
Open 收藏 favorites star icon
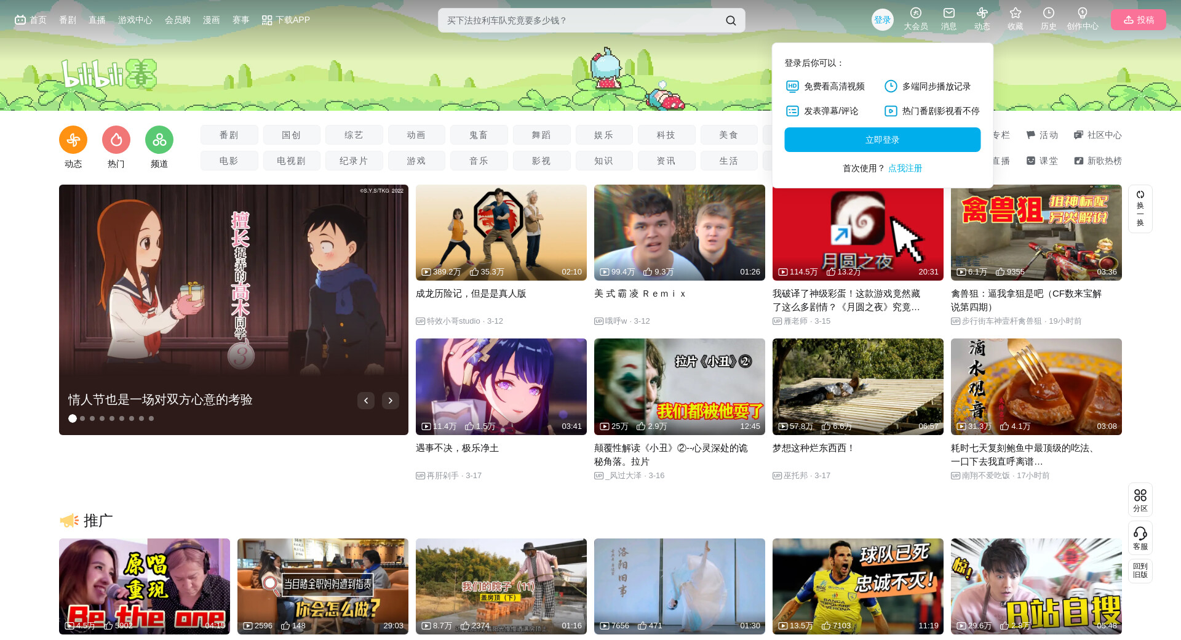point(1016,19)
